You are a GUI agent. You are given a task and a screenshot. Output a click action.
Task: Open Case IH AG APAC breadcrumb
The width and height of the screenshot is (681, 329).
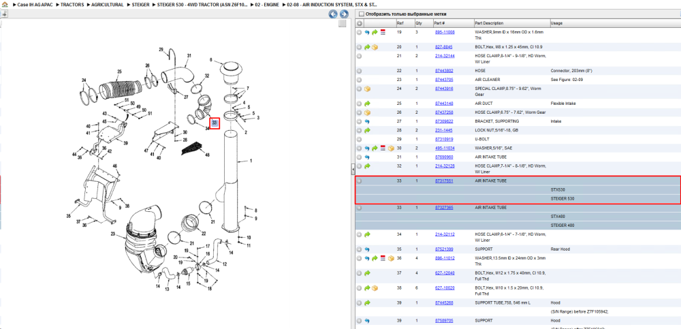click(x=34, y=5)
